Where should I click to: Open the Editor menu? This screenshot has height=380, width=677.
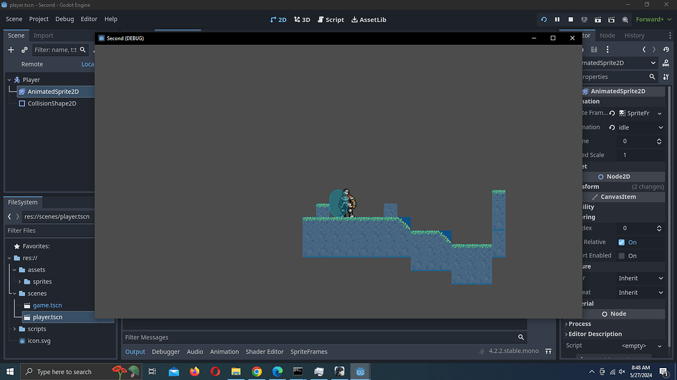click(89, 19)
